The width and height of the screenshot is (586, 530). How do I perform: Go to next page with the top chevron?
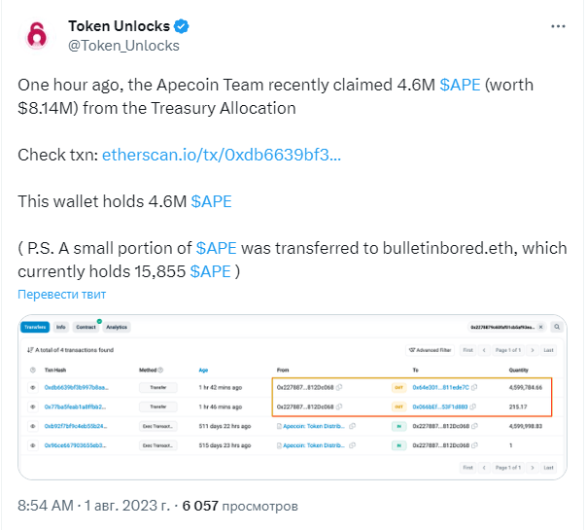(x=533, y=350)
